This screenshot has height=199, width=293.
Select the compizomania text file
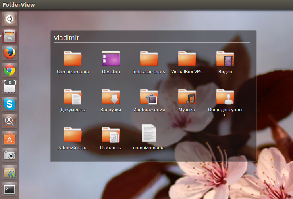tap(149, 133)
